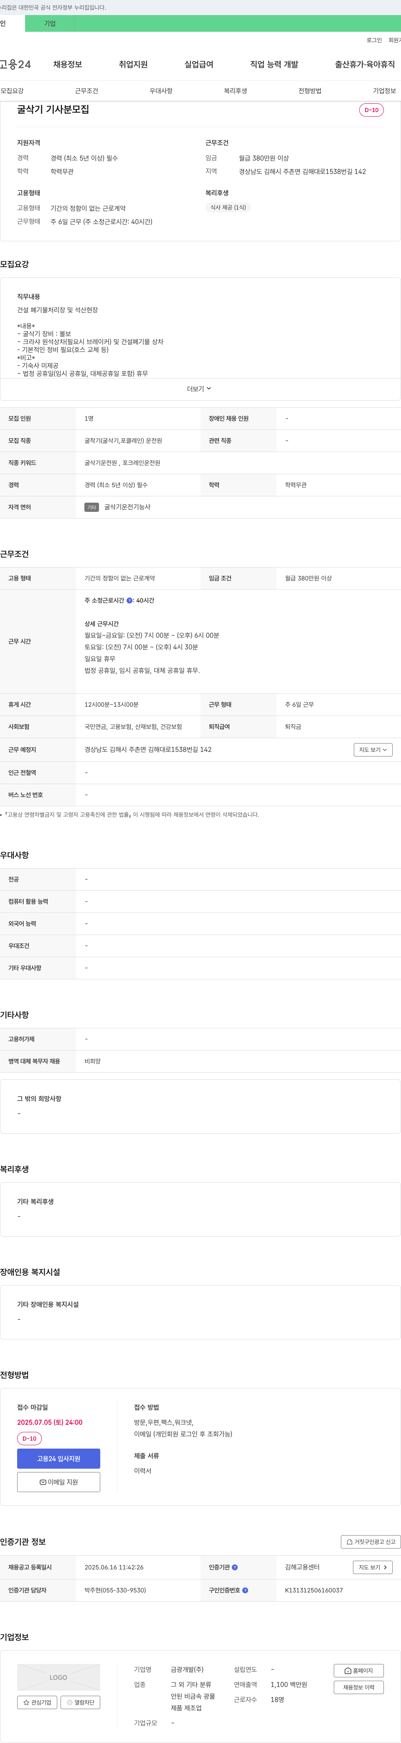401x1743 pixels.
Task: Jump to 모집요강 section tab
Action: (x=12, y=91)
